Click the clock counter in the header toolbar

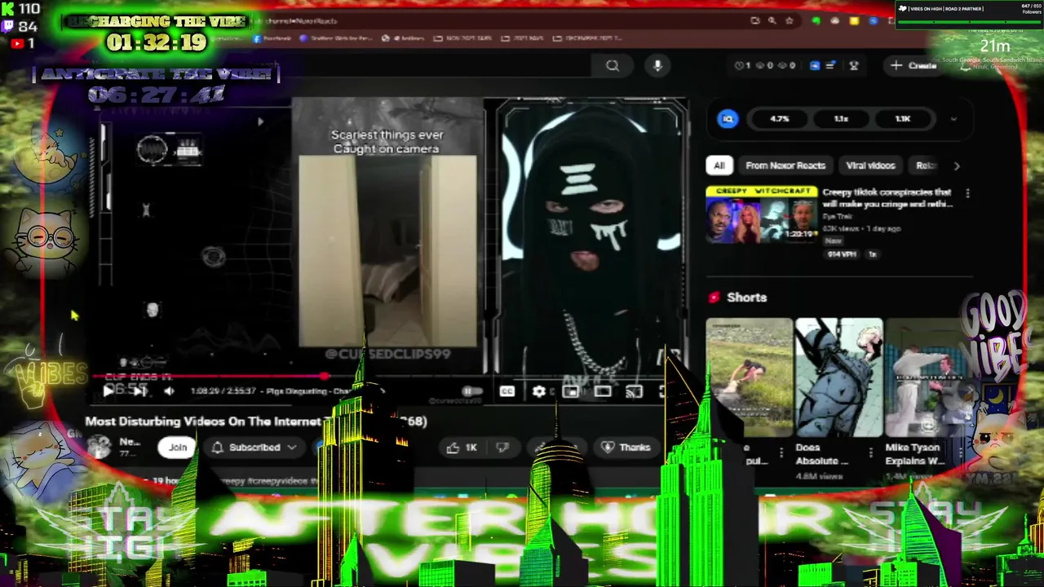pos(742,65)
